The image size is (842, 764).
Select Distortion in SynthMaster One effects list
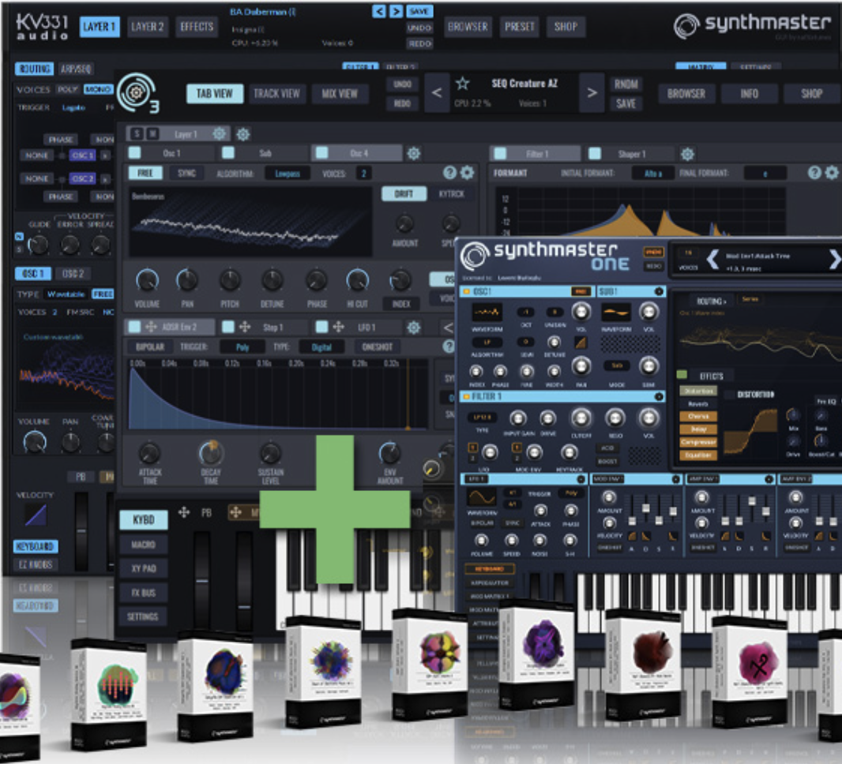tap(698, 391)
